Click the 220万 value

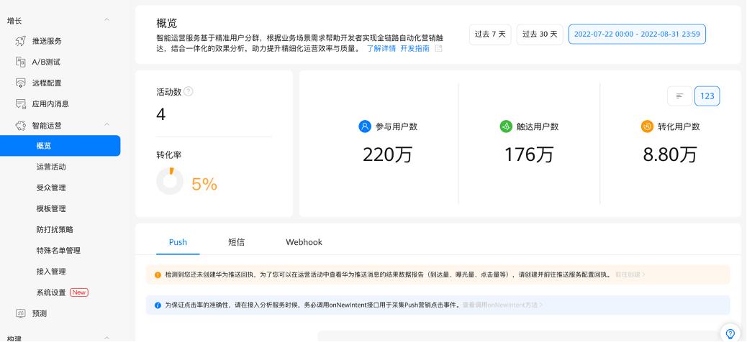[387, 154]
